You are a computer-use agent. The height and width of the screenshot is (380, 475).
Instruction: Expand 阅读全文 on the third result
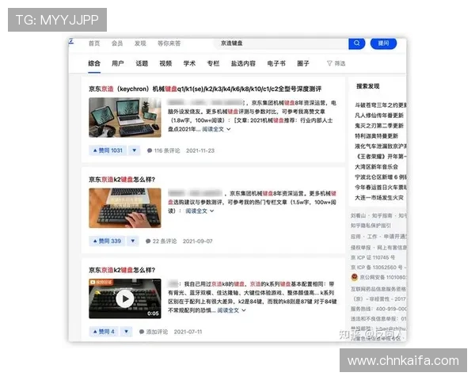coord(231,310)
